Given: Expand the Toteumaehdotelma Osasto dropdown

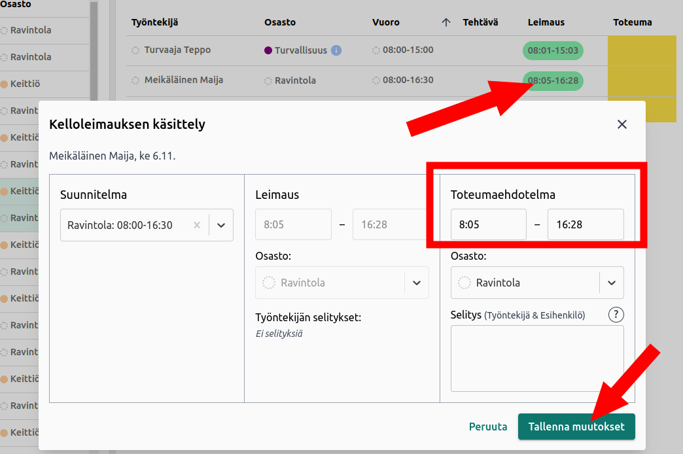Looking at the screenshot, I should 611,283.
